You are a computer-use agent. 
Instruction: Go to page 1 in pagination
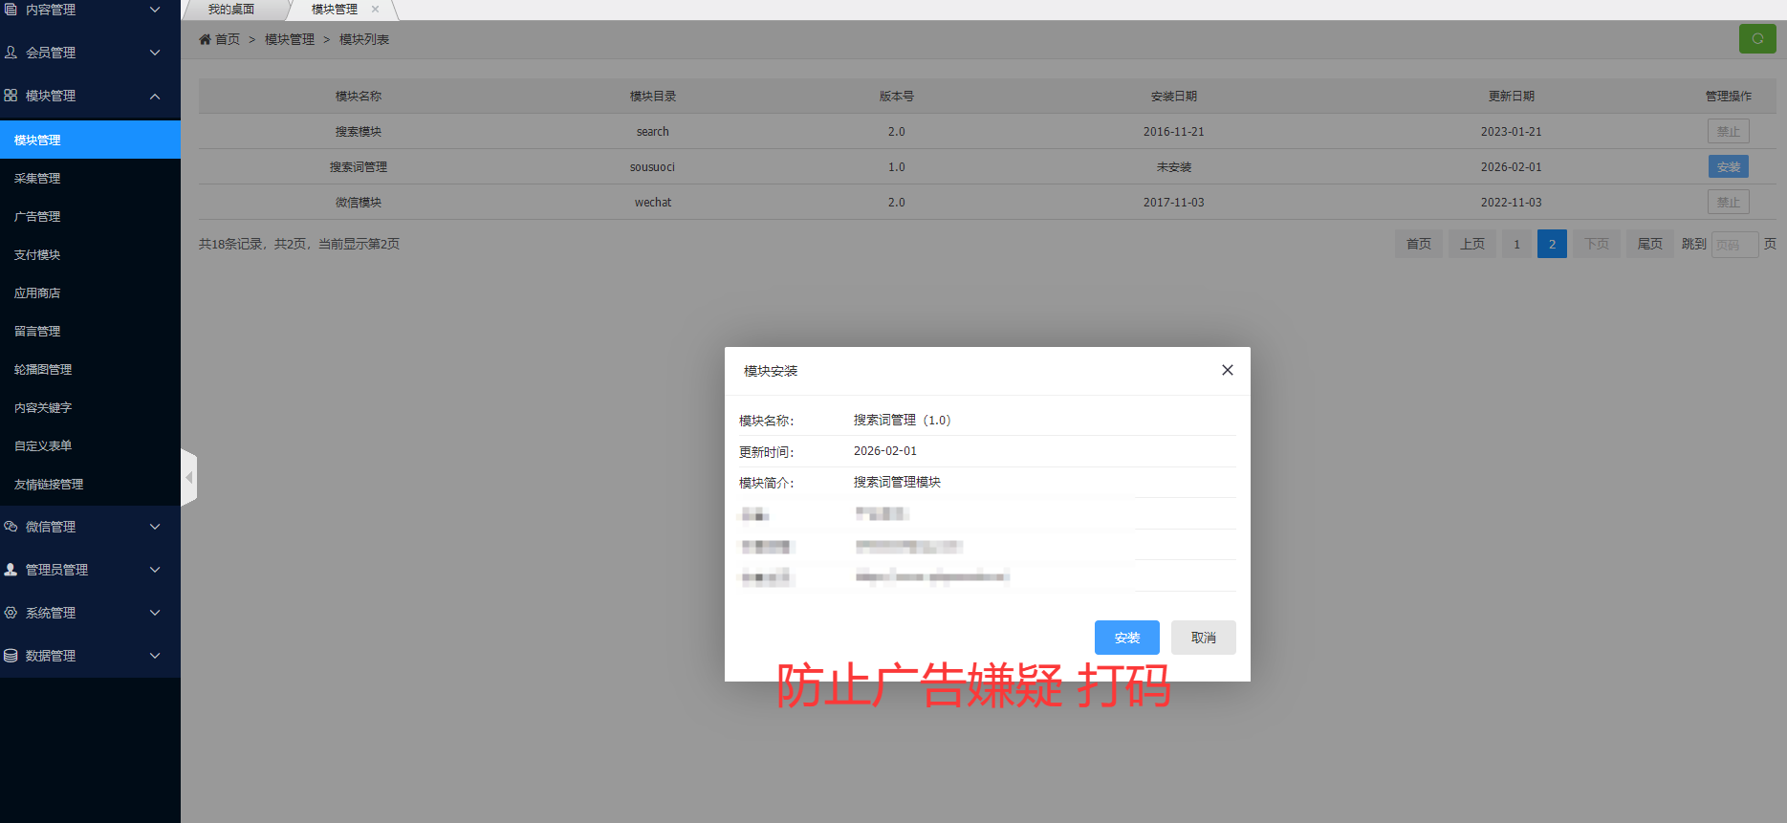click(x=1516, y=244)
